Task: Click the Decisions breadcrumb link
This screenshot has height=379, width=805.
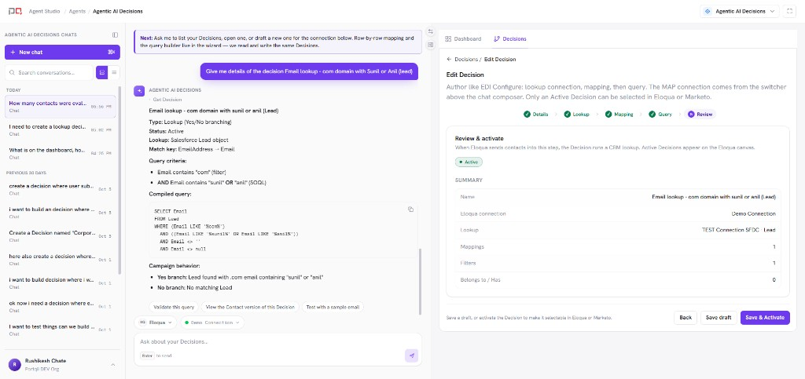Action: tap(466, 60)
